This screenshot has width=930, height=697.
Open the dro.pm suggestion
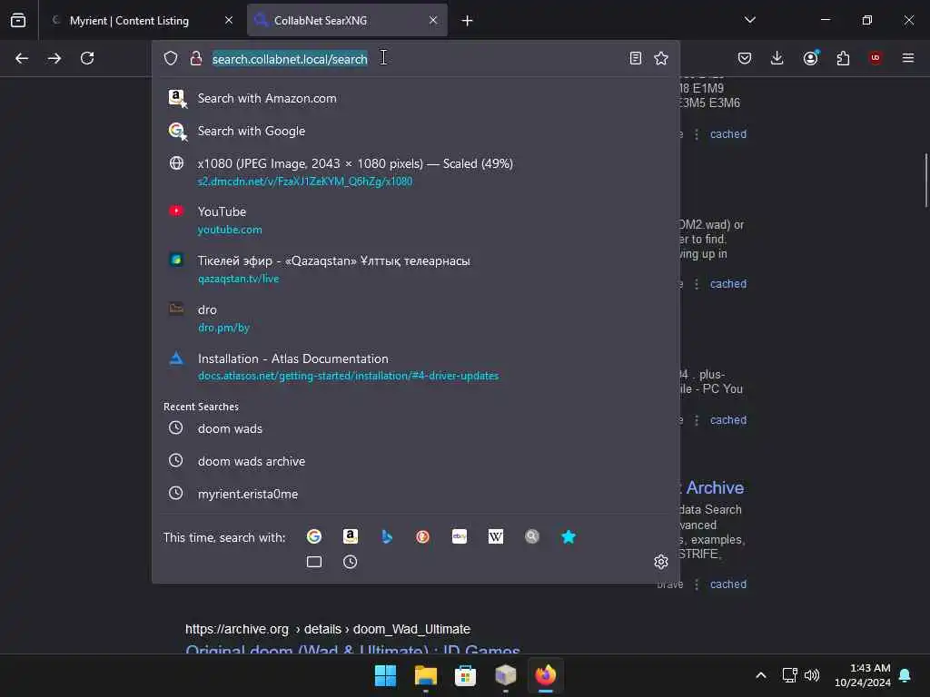click(x=416, y=319)
